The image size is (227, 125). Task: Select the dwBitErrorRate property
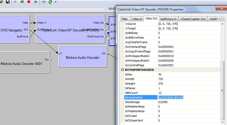[x=172, y=38]
